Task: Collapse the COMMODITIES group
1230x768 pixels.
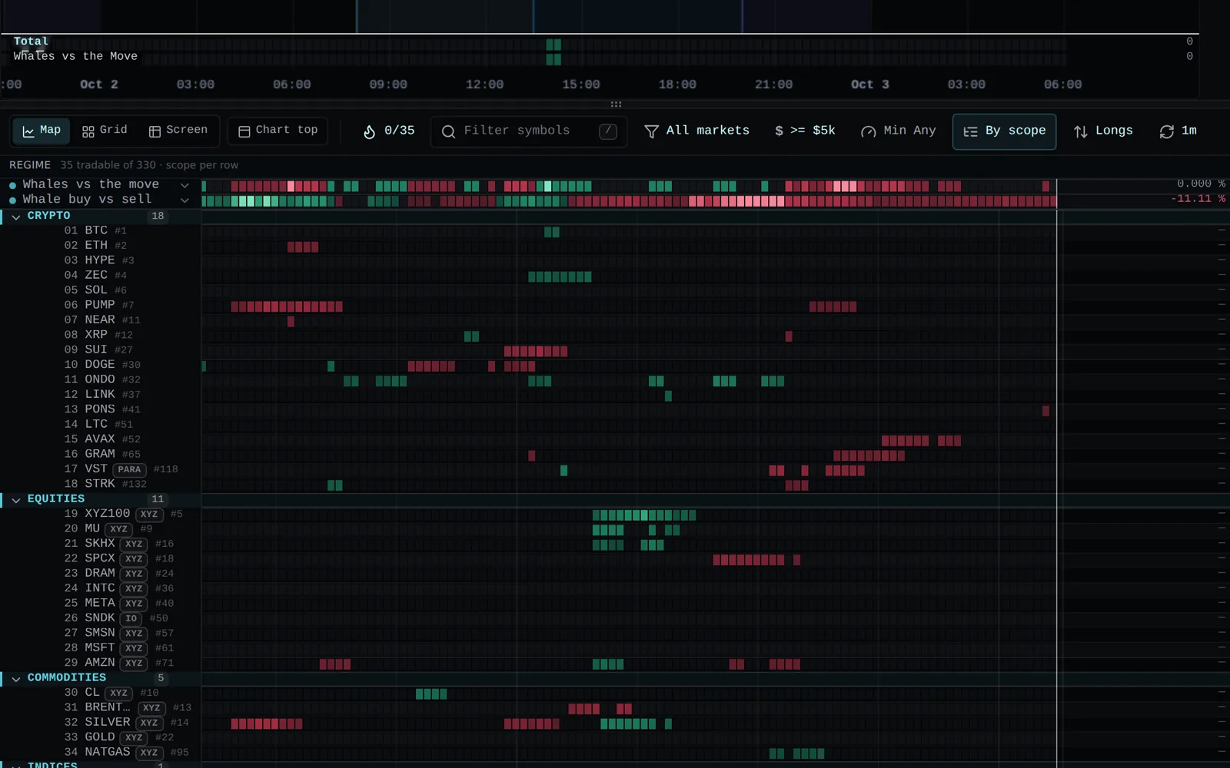Action: 15,679
